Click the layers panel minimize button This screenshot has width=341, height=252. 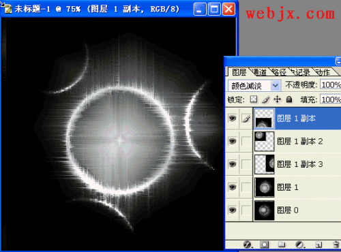point(338,61)
